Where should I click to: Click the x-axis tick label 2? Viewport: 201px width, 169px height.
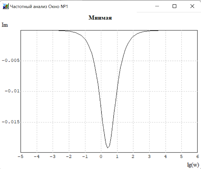click(133, 156)
